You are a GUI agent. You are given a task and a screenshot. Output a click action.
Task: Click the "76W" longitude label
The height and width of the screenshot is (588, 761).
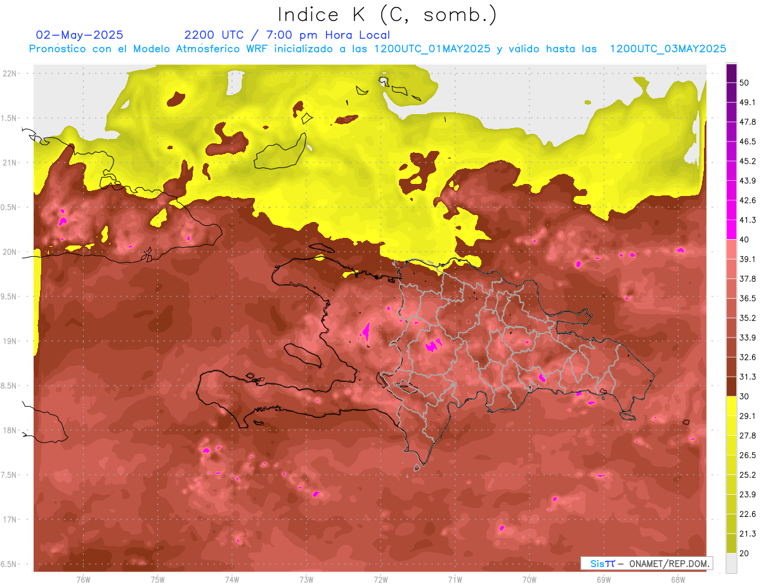83,580
